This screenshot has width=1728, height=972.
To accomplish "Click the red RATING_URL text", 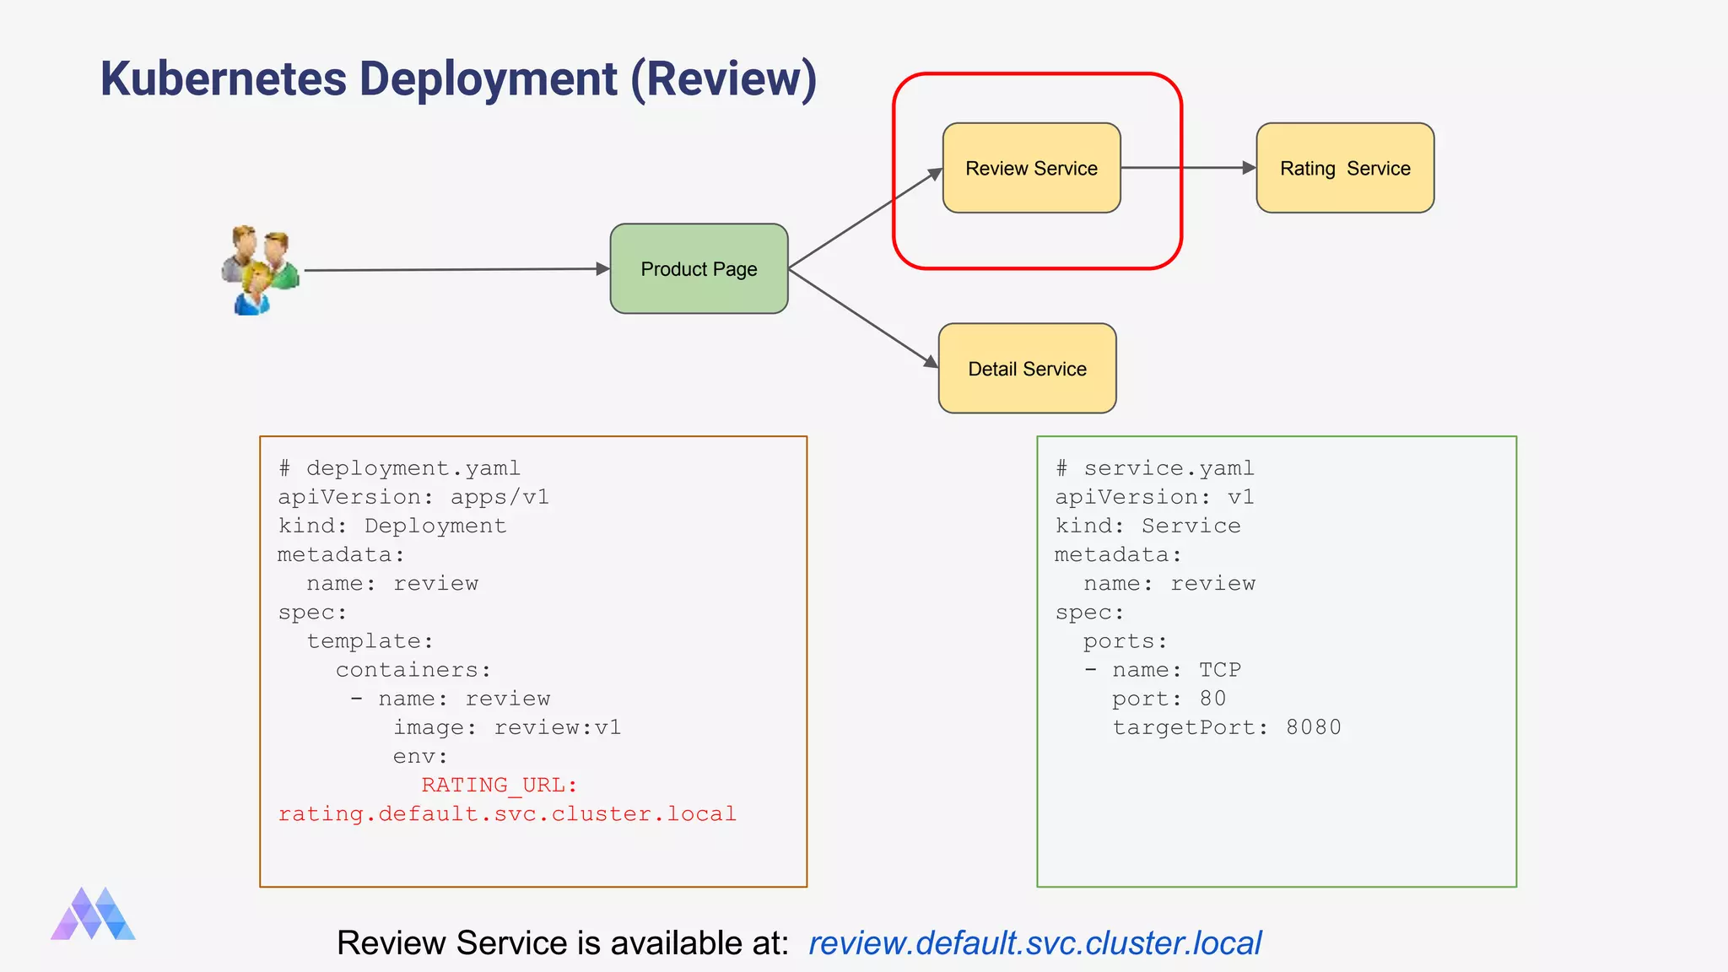I will point(499,785).
